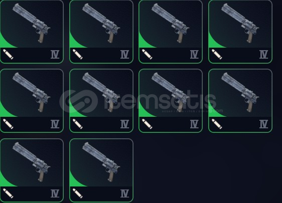The height and width of the screenshot is (203, 282).
Task: Click the itemsatis watermark logo
Action: (79, 101)
